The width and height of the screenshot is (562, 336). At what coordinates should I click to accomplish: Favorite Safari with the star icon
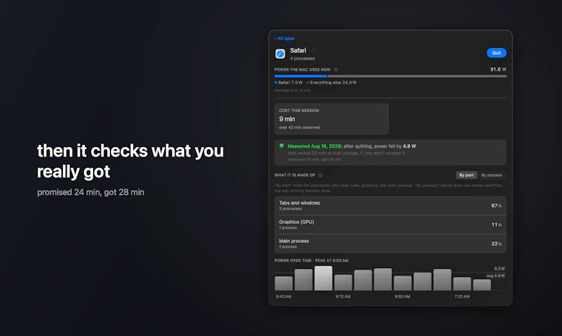[313, 50]
